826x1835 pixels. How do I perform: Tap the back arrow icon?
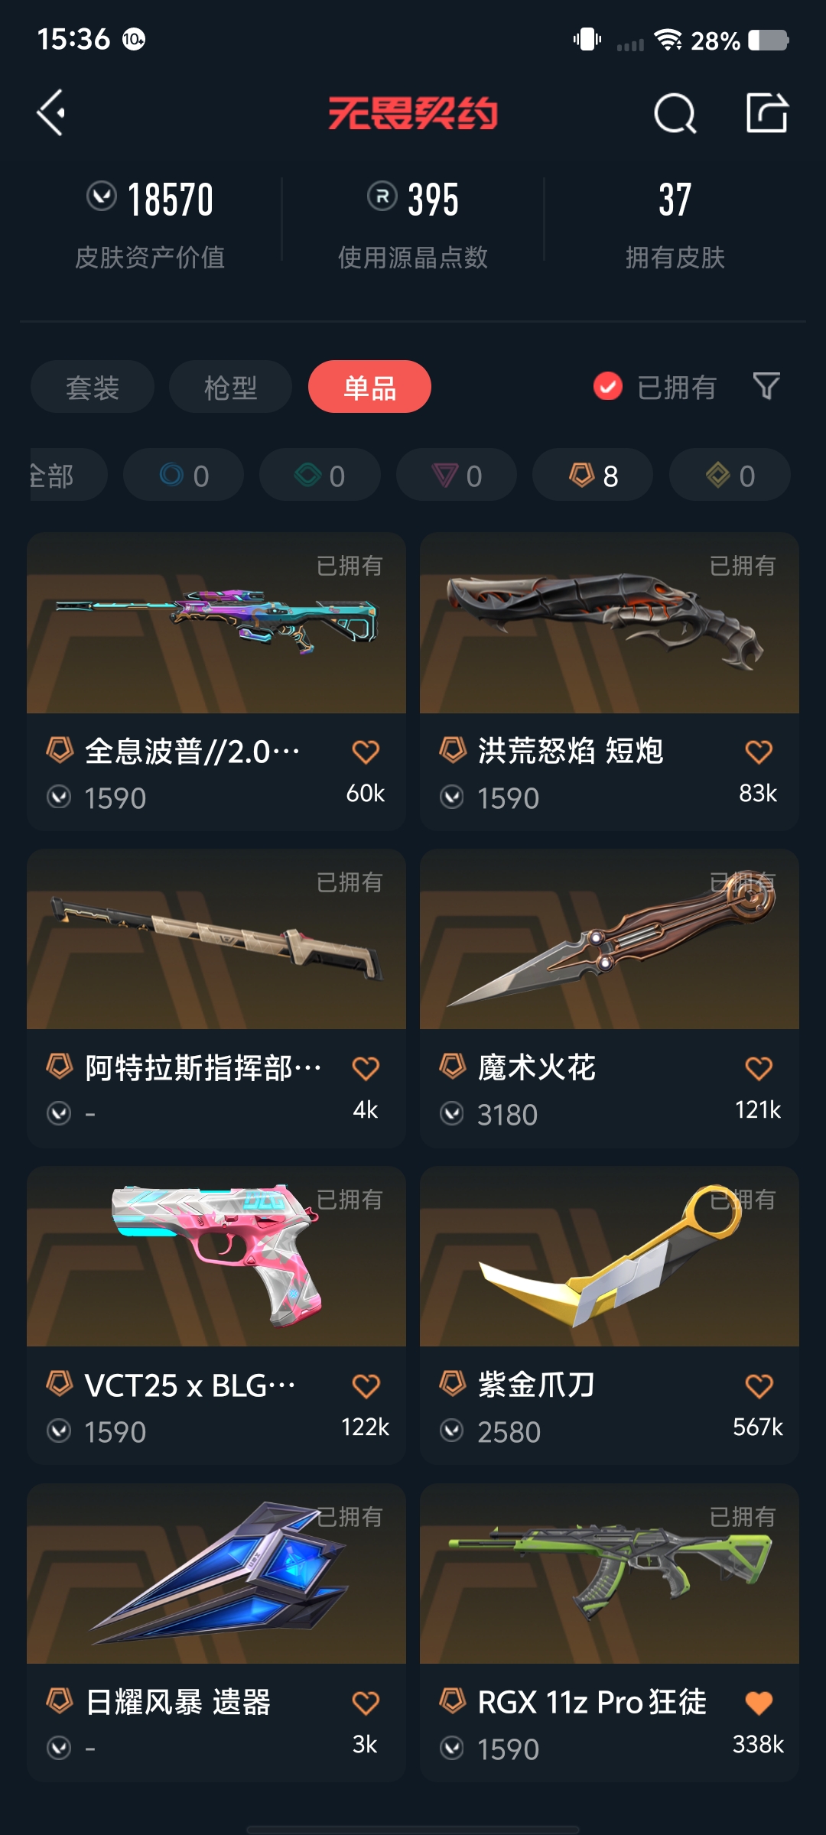(50, 113)
